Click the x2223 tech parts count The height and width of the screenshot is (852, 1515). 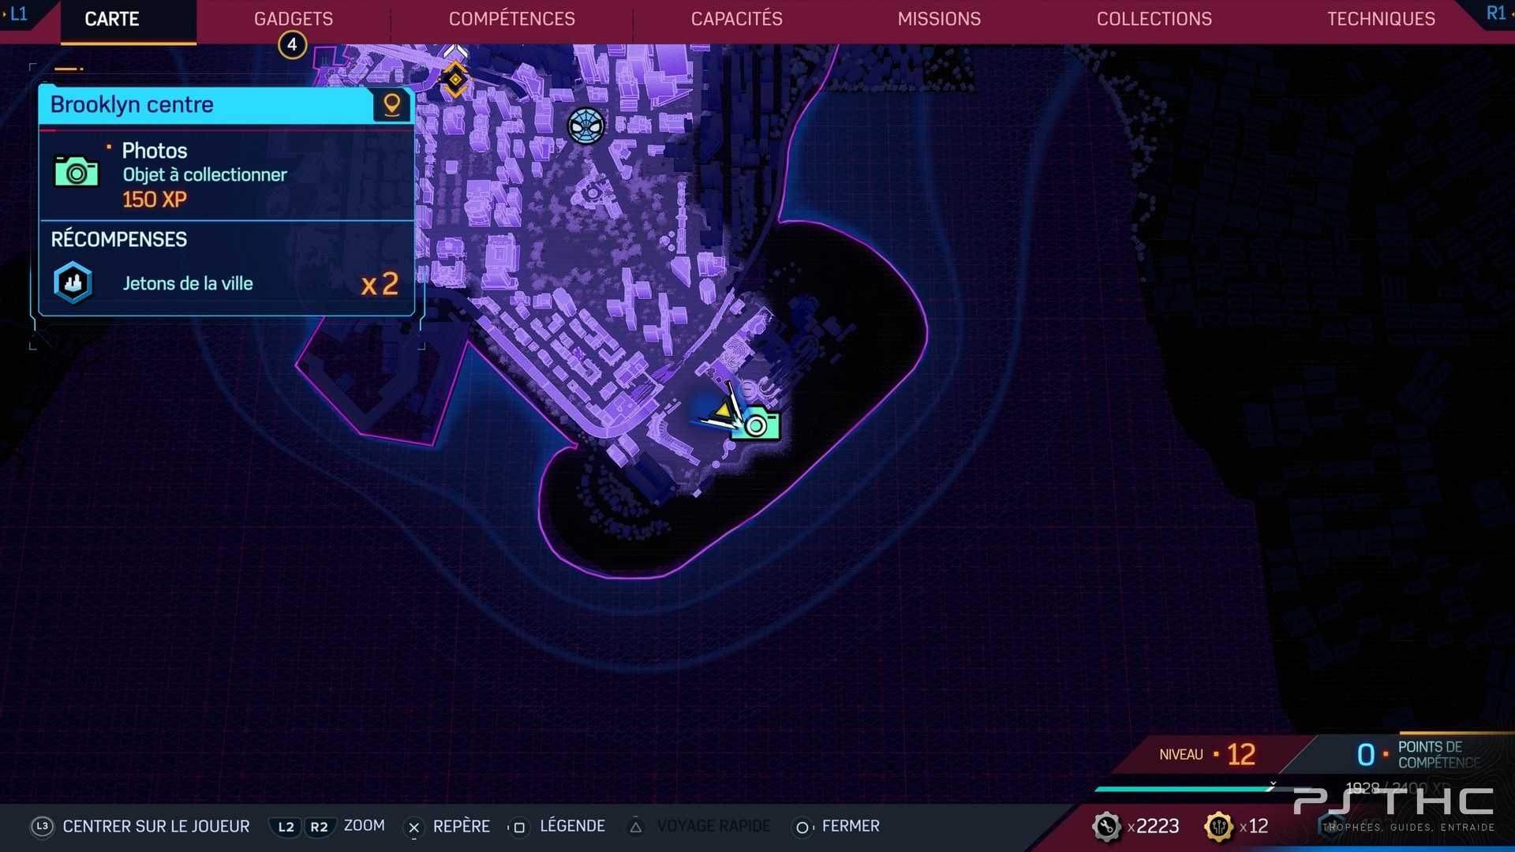click(x=1154, y=826)
